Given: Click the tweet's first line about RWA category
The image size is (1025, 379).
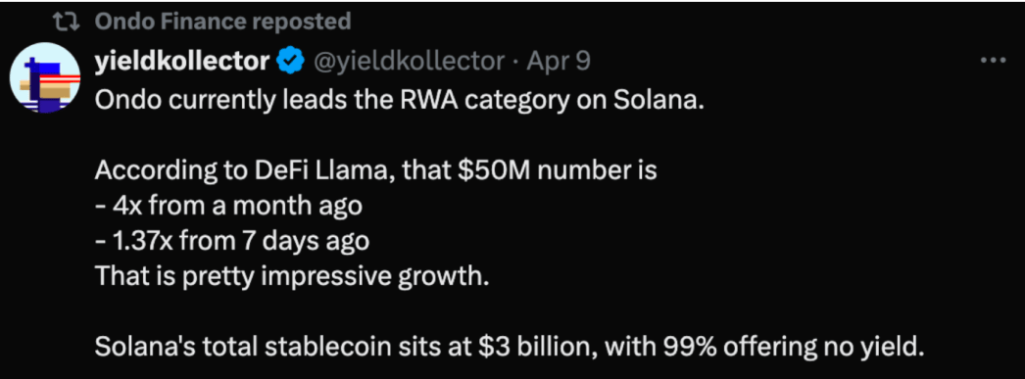Looking at the screenshot, I should (400, 99).
